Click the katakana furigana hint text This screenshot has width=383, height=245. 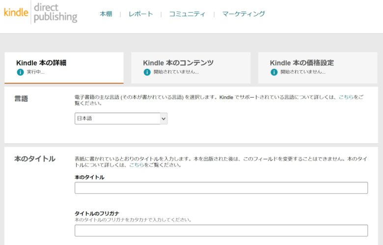[133, 220]
